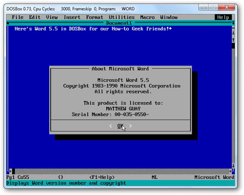Open the Insert menu

(72, 17)
